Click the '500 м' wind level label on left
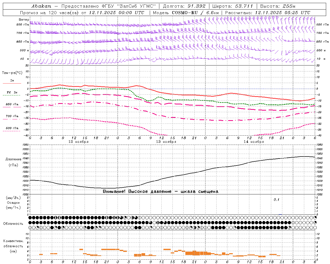 (x=25, y=51)
